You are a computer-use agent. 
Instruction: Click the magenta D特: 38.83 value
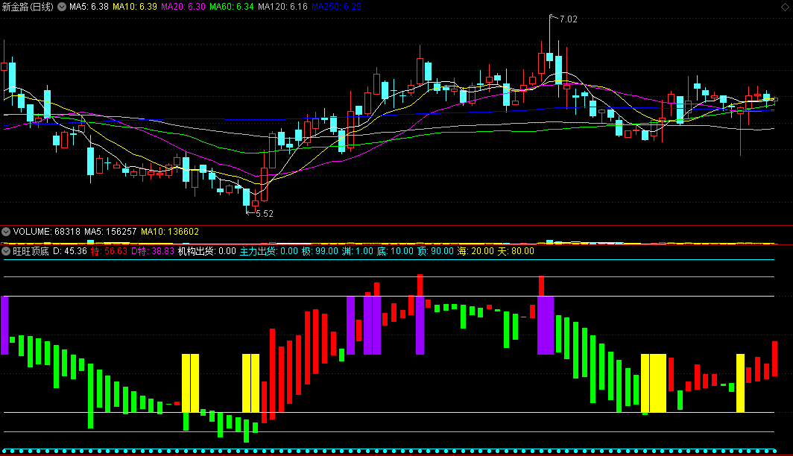(153, 251)
